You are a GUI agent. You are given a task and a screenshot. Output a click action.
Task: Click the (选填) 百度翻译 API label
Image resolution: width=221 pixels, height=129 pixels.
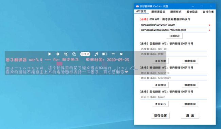[166, 44]
